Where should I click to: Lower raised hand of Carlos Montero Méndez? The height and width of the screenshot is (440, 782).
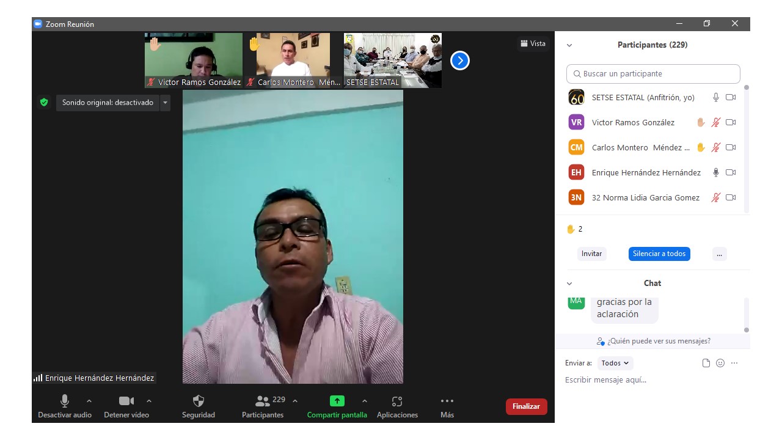point(701,147)
